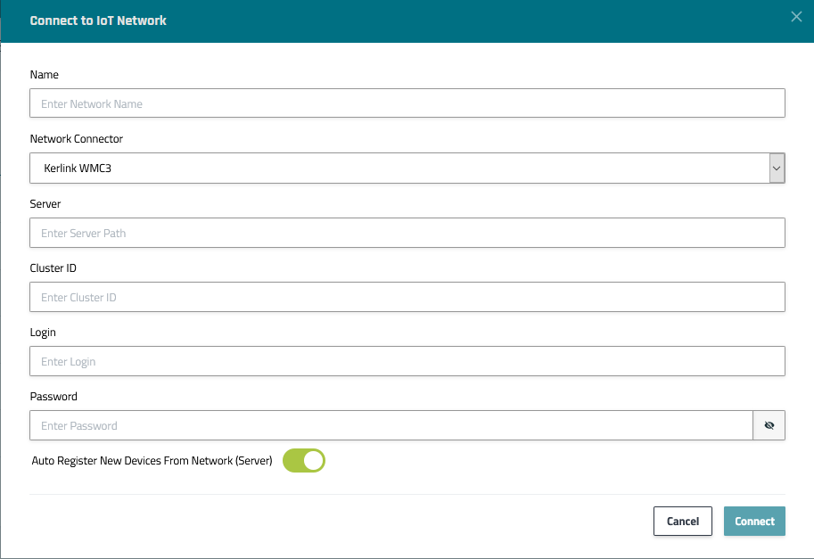Click the Connect to IoT Network title

[98, 21]
